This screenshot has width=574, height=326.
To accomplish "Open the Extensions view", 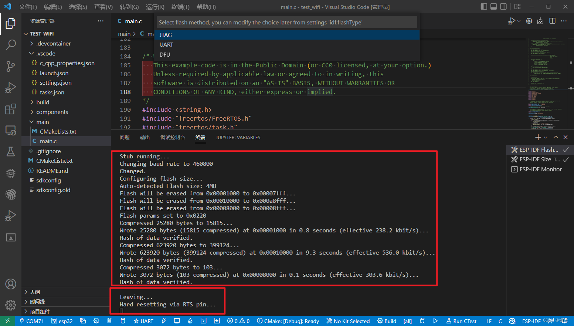I will [x=11, y=109].
